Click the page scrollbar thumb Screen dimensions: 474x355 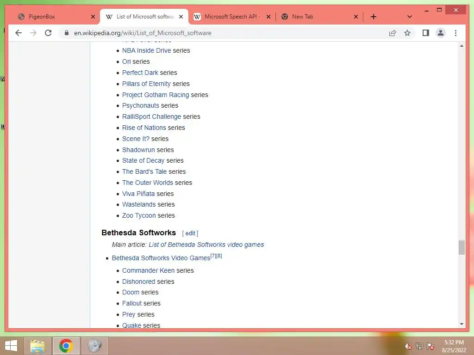tap(462, 248)
